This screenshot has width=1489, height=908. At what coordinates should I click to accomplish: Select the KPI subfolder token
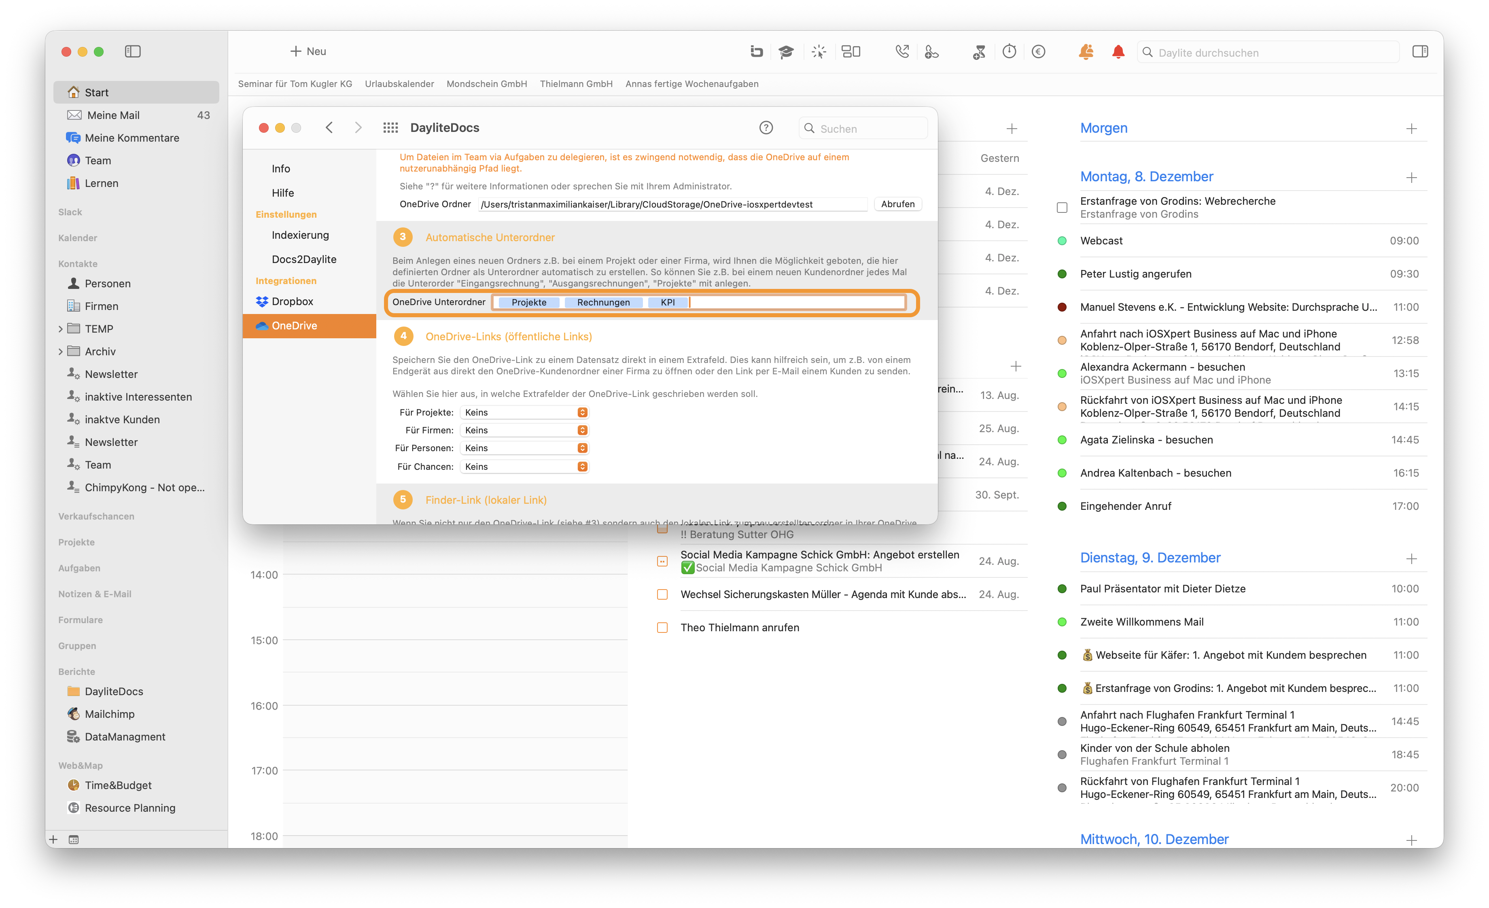(667, 302)
